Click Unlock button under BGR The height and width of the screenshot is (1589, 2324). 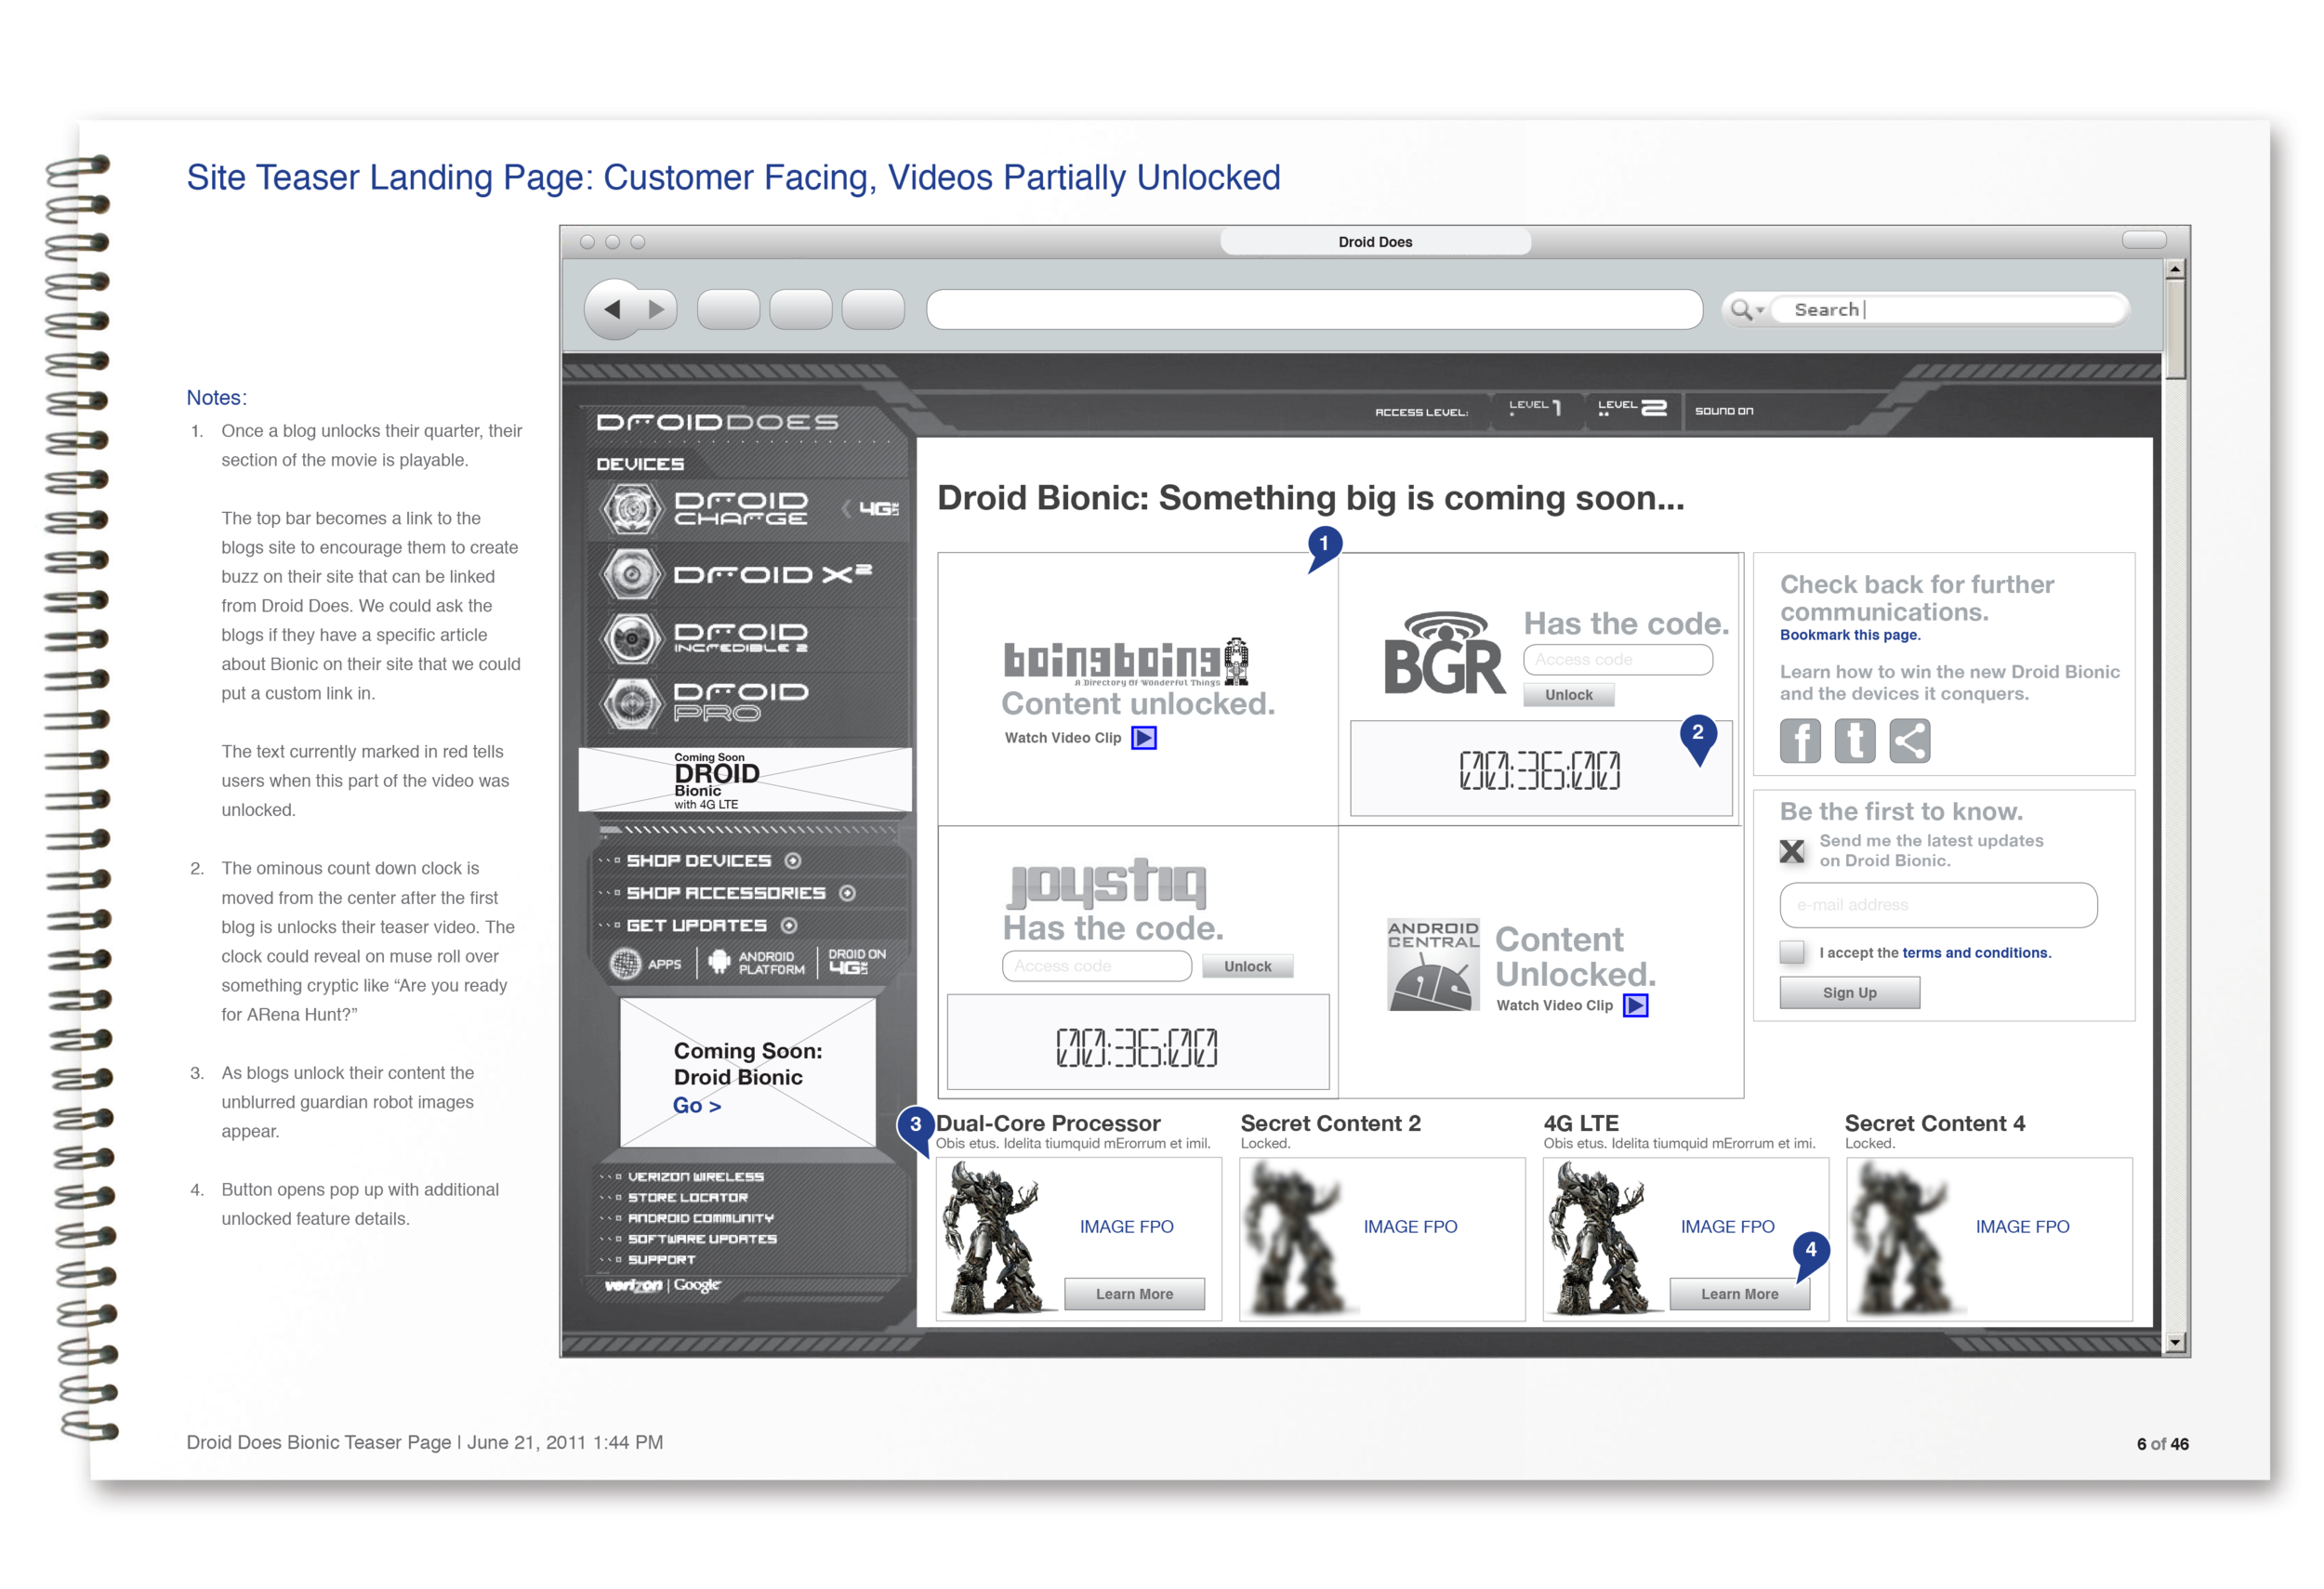1568,696
